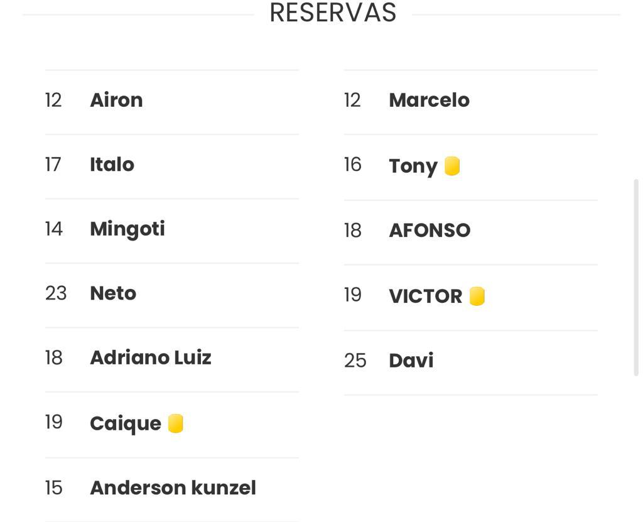Select the player name Caique
Screen dimensions: 643x522
[126, 423]
